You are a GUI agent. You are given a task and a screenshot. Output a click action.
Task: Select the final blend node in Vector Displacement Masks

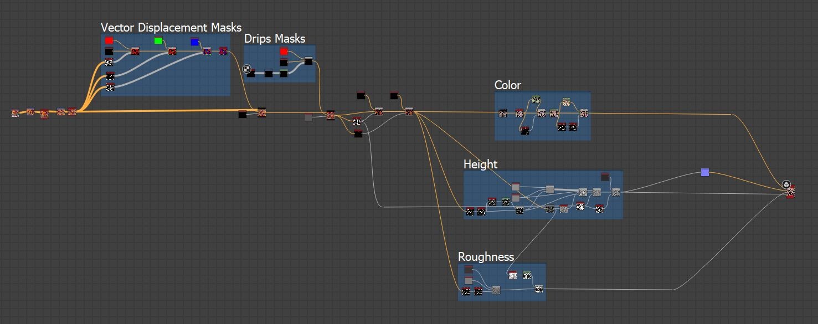coord(223,50)
